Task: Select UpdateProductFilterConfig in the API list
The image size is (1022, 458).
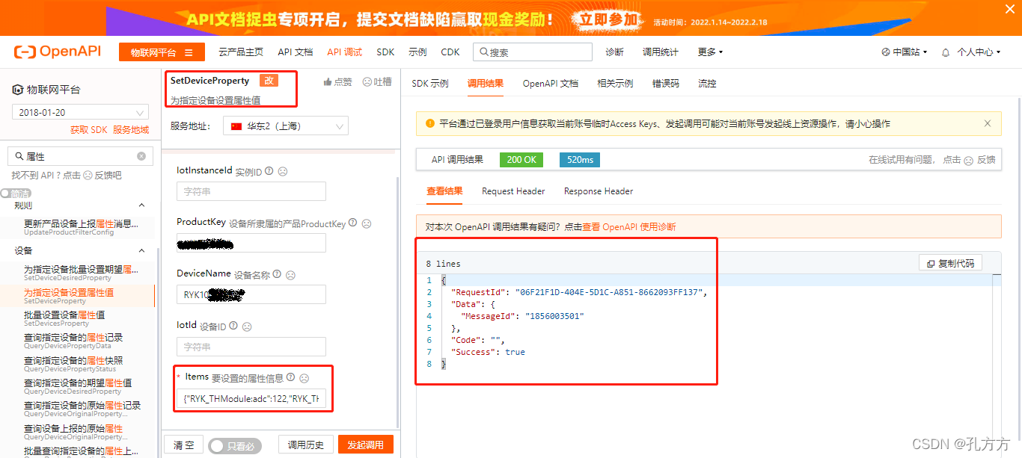Action: 81,227
